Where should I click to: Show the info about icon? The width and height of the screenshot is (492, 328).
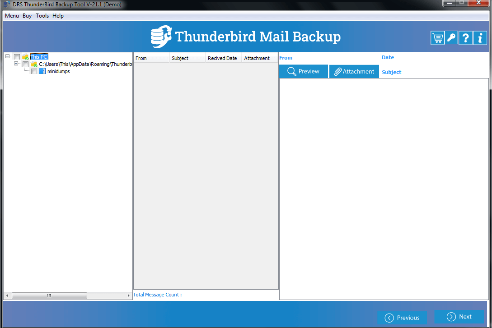click(x=480, y=38)
